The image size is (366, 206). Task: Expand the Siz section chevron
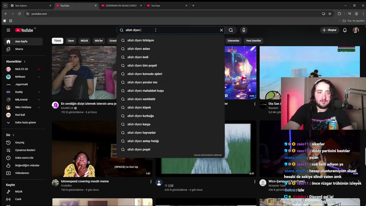(13, 135)
